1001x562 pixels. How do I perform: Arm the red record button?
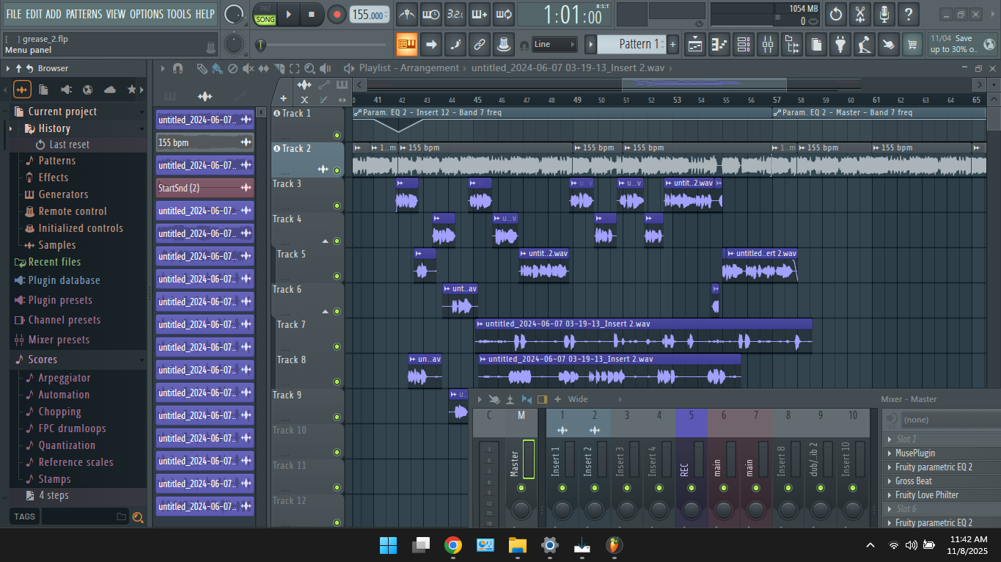tap(337, 14)
